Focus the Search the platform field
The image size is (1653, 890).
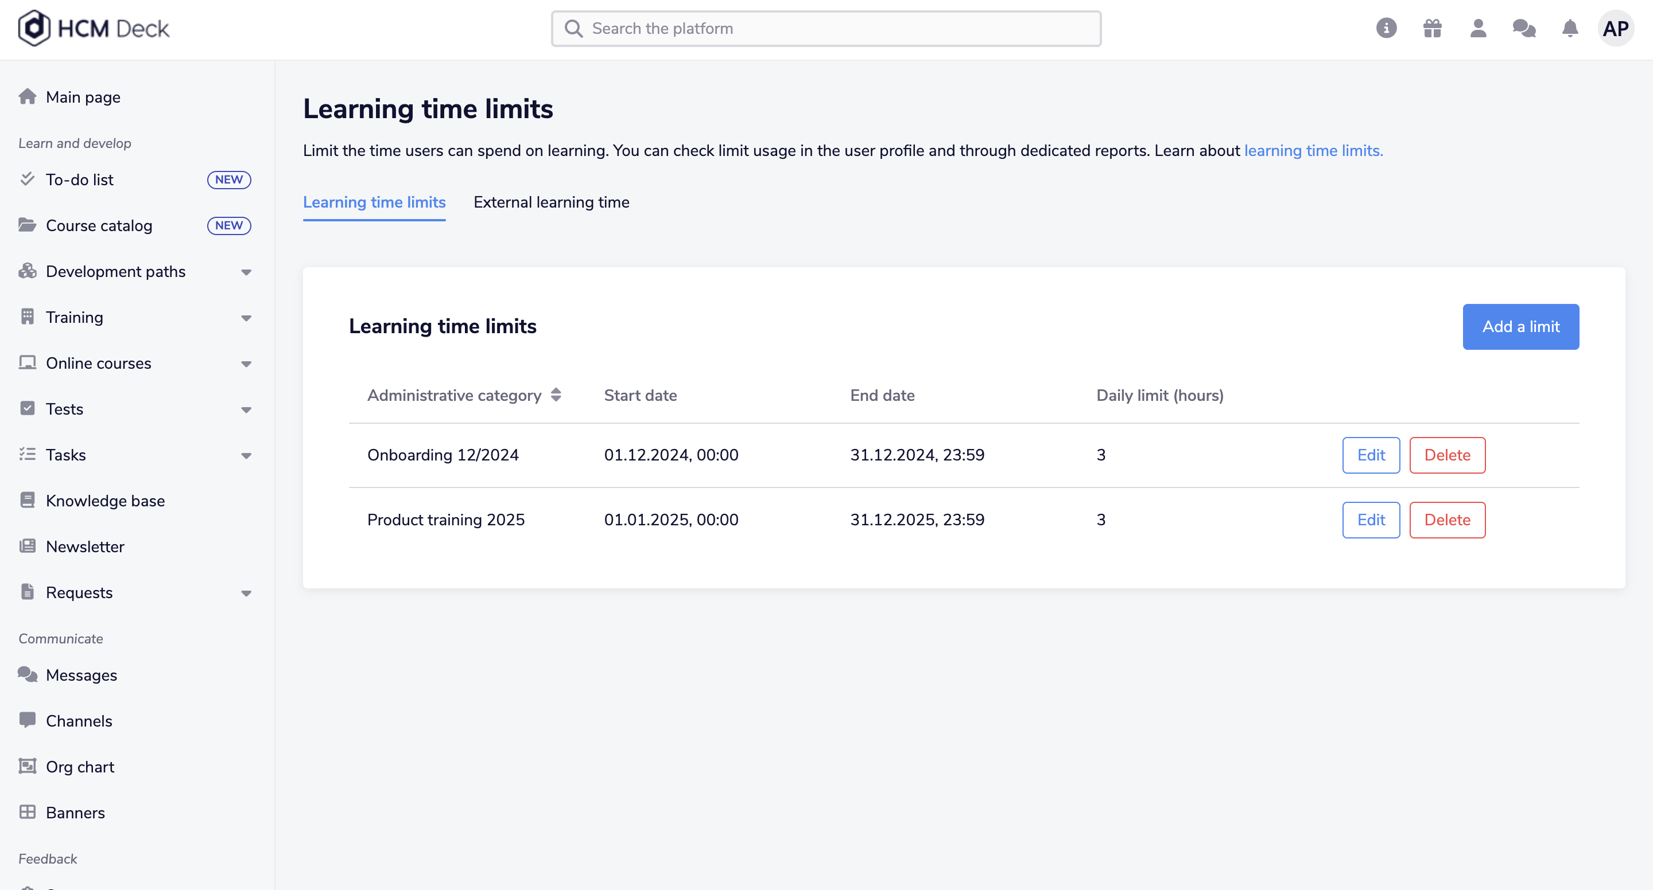click(826, 28)
